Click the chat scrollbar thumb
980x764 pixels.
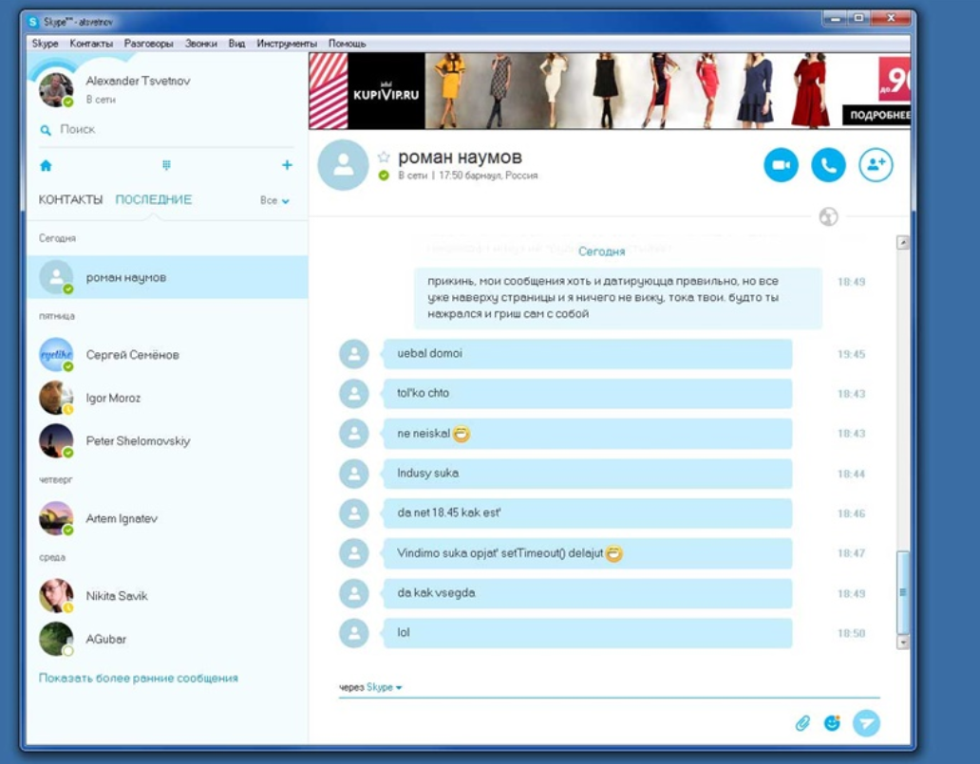tap(902, 592)
